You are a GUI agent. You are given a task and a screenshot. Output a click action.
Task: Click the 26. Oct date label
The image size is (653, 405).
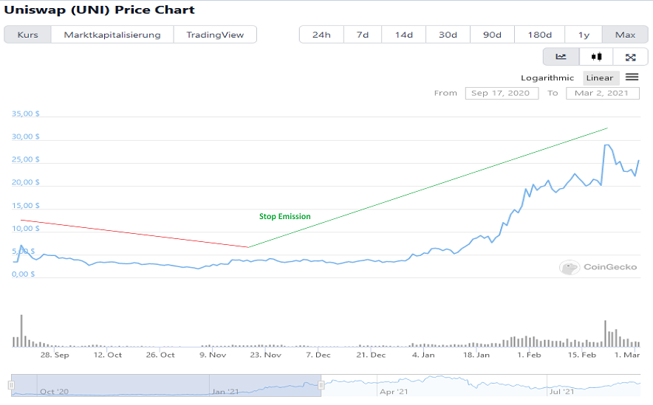[x=160, y=355]
